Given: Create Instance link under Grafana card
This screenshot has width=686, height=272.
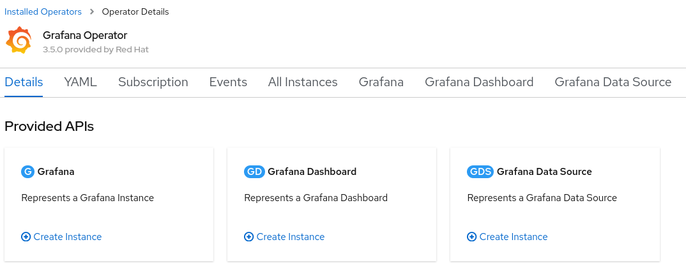Looking at the screenshot, I should tap(67, 237).
